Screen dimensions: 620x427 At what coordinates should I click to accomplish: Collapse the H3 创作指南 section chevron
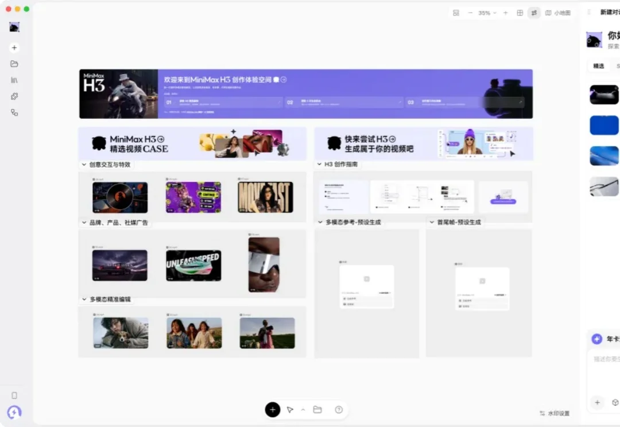coord(319,164)
